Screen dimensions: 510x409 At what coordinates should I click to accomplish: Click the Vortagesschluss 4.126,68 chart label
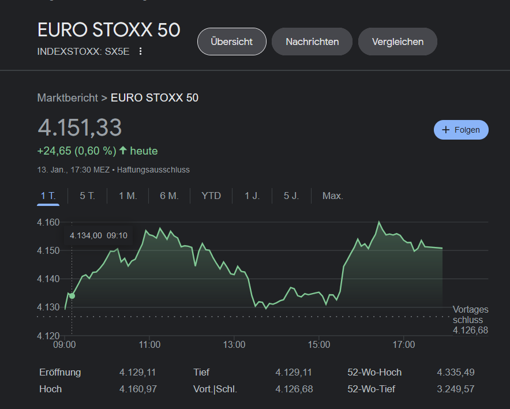[x=470, y=320]
